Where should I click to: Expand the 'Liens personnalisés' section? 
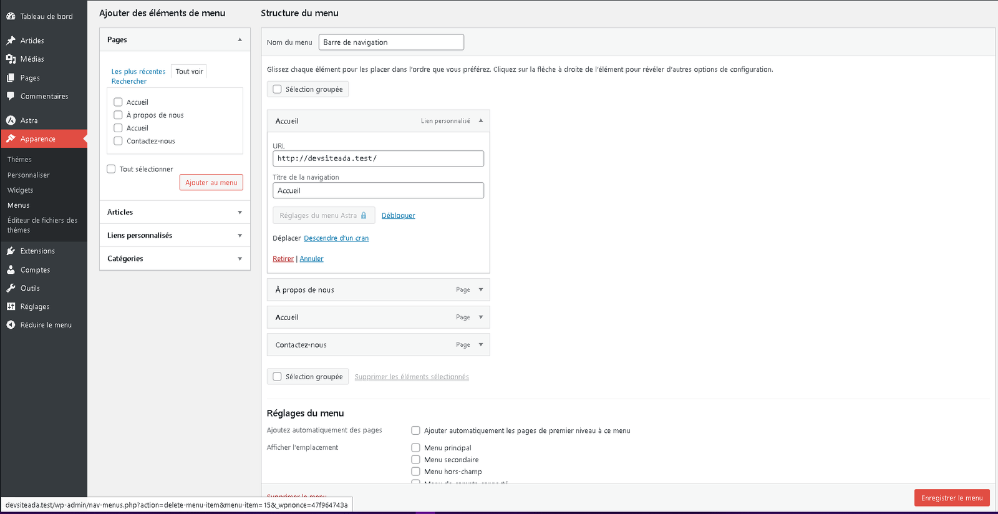click(240, 236)
